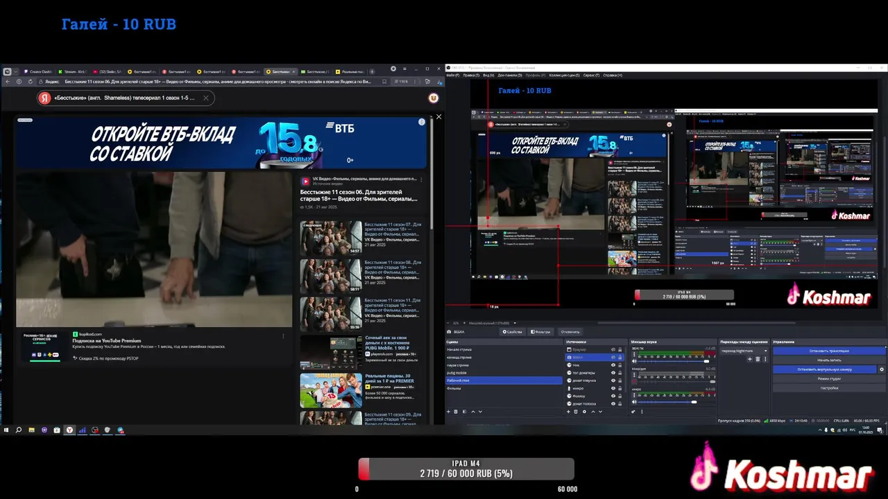888x499 pixels.
Task: Lock the Ник source with padlock icon
Action: point(620,365)
